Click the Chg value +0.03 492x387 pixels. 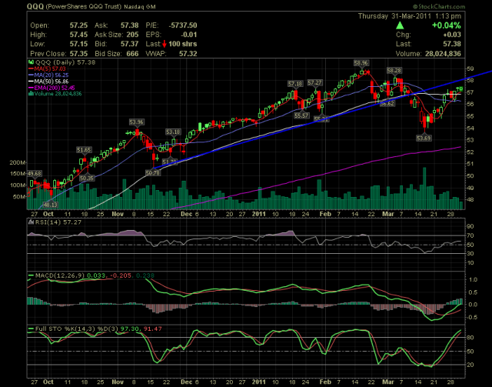(x=452, y=35)
